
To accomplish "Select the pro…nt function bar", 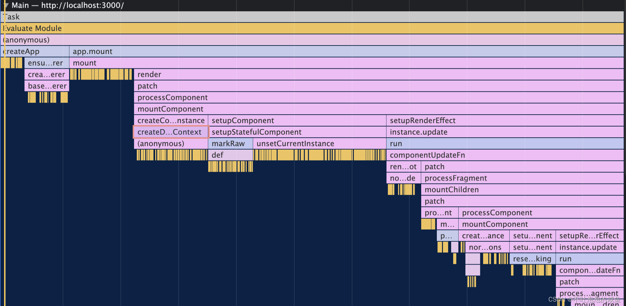I will tap(440, 213).
